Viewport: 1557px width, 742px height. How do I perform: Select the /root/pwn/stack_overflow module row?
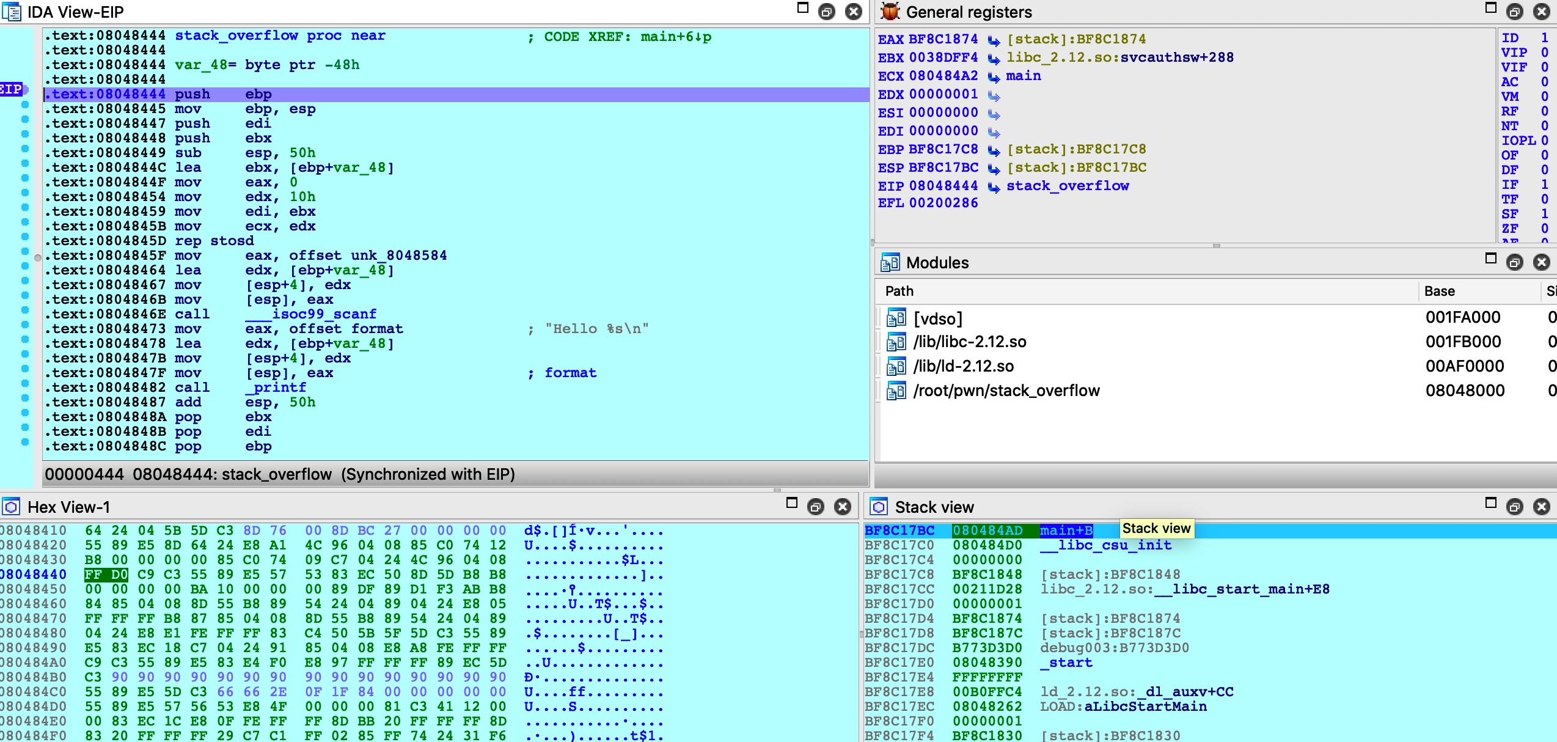tap(1216, 391)
